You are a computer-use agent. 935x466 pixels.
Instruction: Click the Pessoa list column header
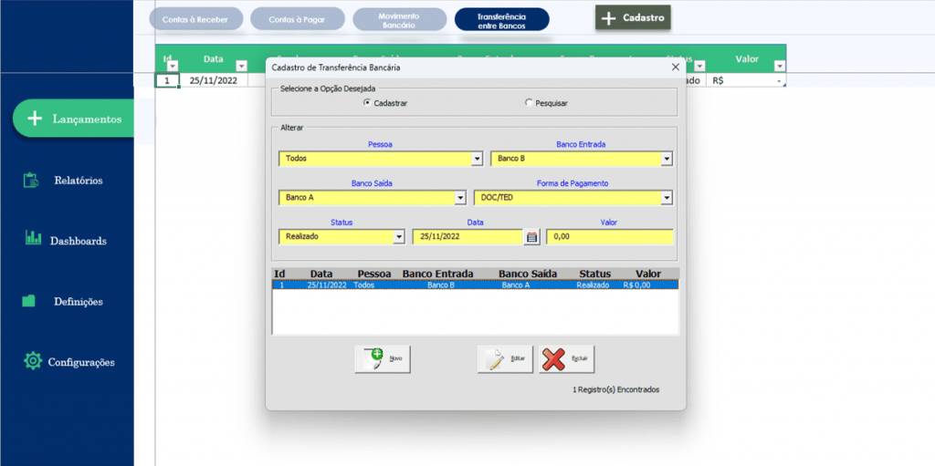[x=374, y=274]
